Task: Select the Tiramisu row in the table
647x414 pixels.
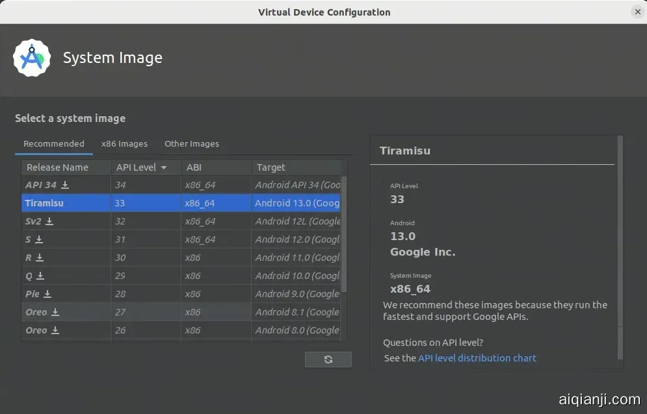Action: [x=130, y=204]
